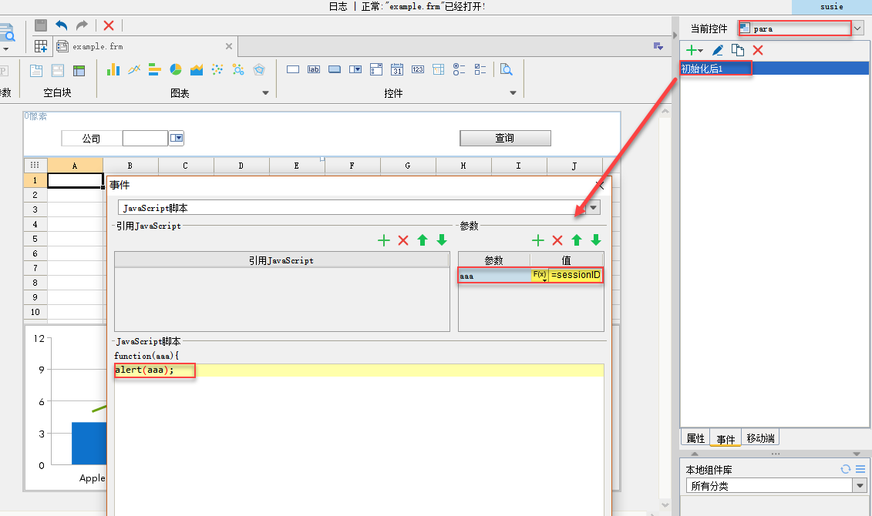
Task: Click the select-all grid corner
Action: [x=35, y=165]
